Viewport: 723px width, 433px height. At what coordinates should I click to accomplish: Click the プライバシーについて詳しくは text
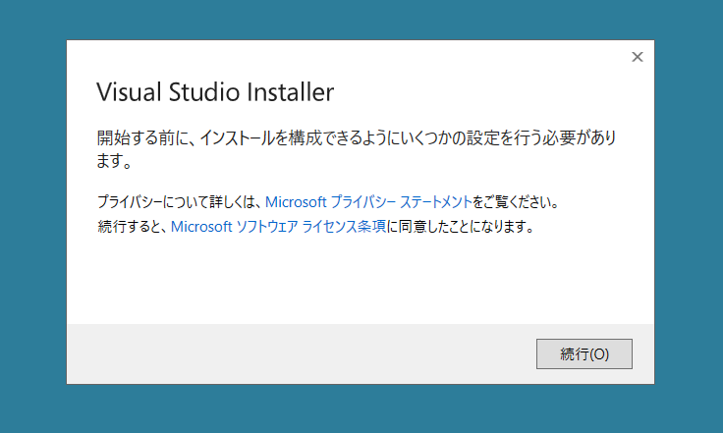tap(181, 201)
